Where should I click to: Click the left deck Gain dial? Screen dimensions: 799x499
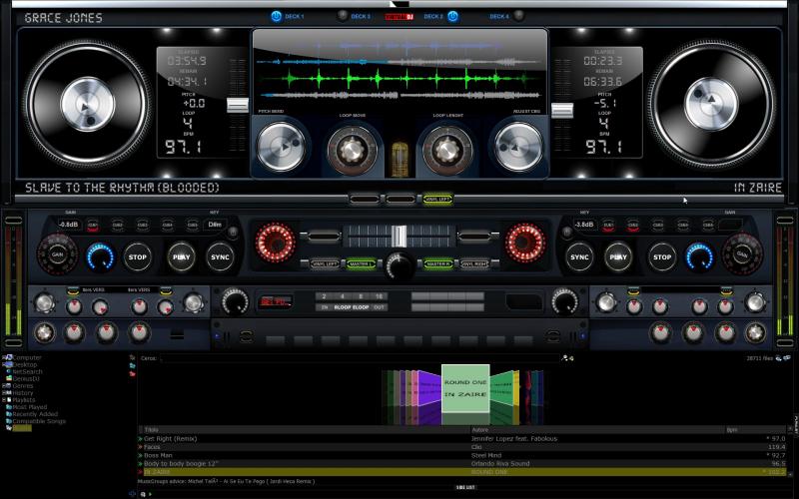click(x=57, y=254)
